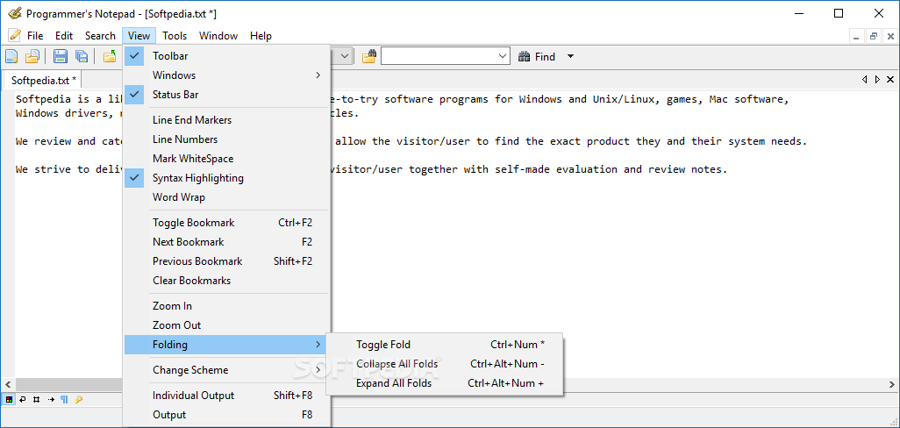
Task: Open the search text combo box dropdown
Action: (503, 56)
